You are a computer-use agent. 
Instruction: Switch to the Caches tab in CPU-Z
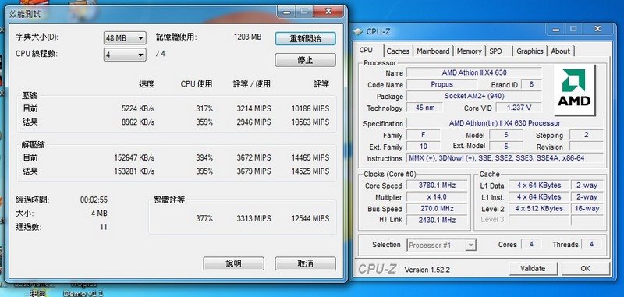pos(398,51)
